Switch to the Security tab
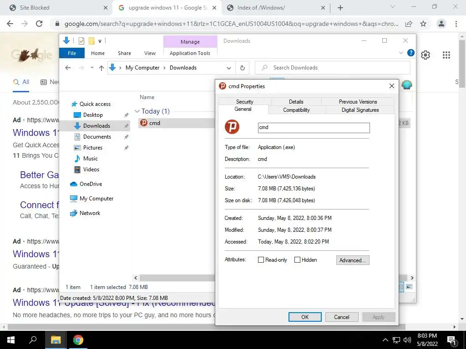The height and width of the screenshot is (349, 466). [x=244, y=101]
